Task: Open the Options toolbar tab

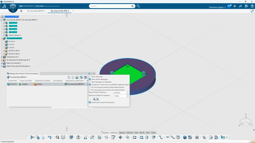Action: click(x=122, y=133)
